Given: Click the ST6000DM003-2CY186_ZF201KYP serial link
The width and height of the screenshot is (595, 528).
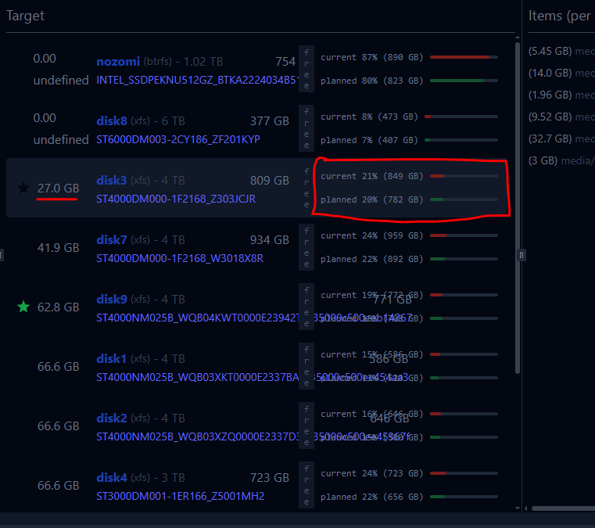Looking at the screenshot, I should (178, 140).
